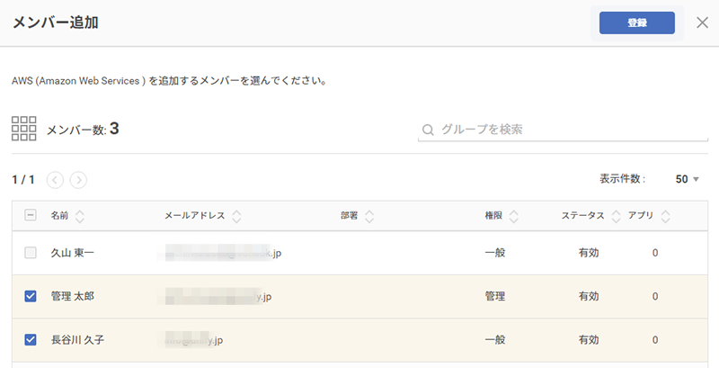Click the メンバー数: 3 count label
The height and width of the screenshot is (368, 719).
tap(83, 130)
